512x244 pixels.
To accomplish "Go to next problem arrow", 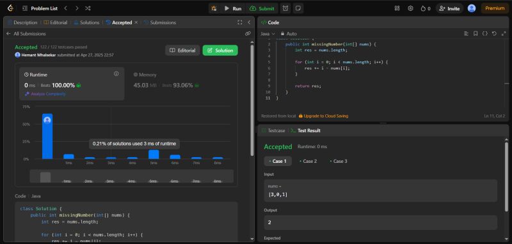I will [77, 8].
